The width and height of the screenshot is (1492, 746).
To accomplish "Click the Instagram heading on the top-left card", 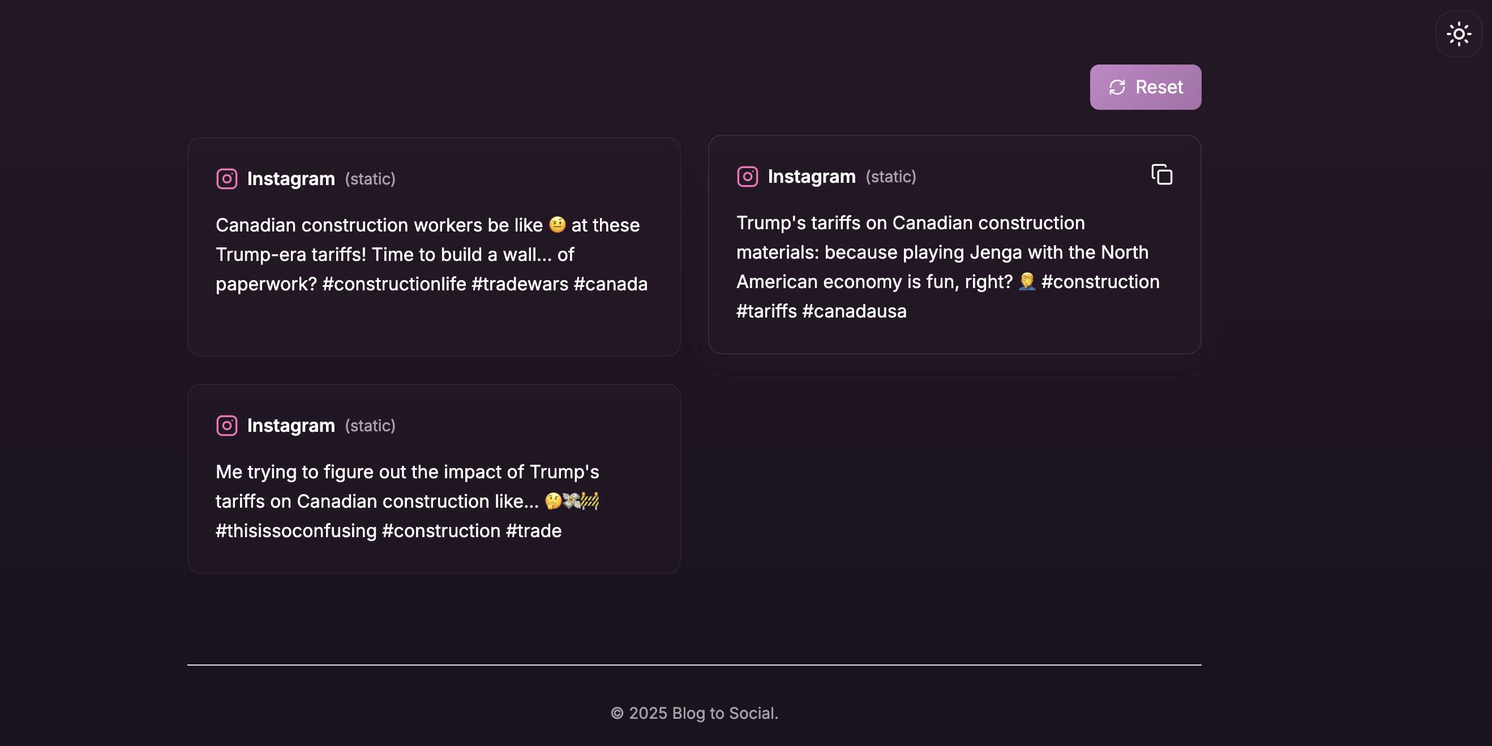I will tap(291, 179).
